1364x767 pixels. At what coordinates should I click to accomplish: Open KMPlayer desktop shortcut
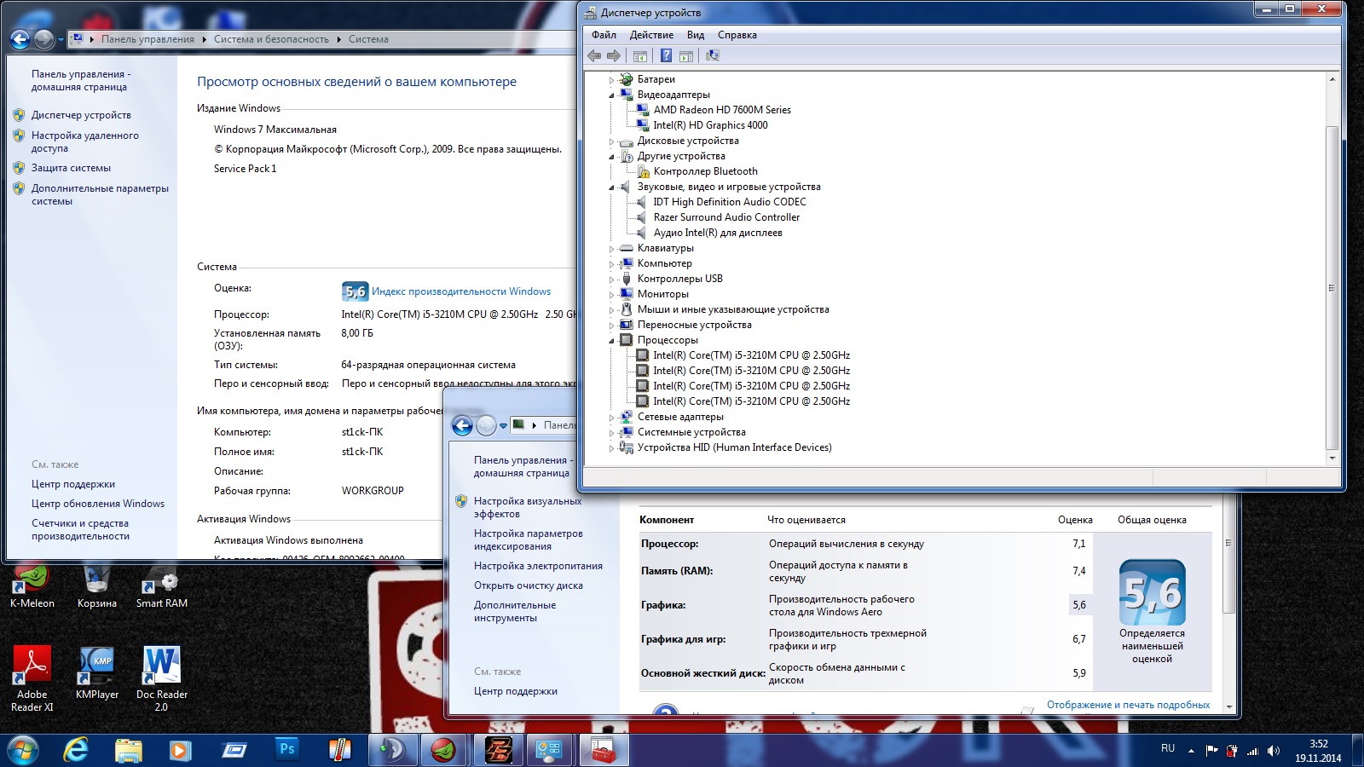pos(97,673)
